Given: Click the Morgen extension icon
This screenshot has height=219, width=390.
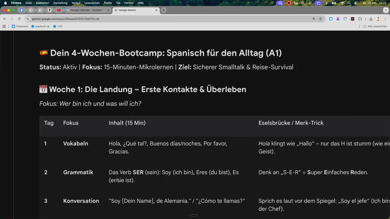Looking at the screenshot, I should tap(353, 19).
